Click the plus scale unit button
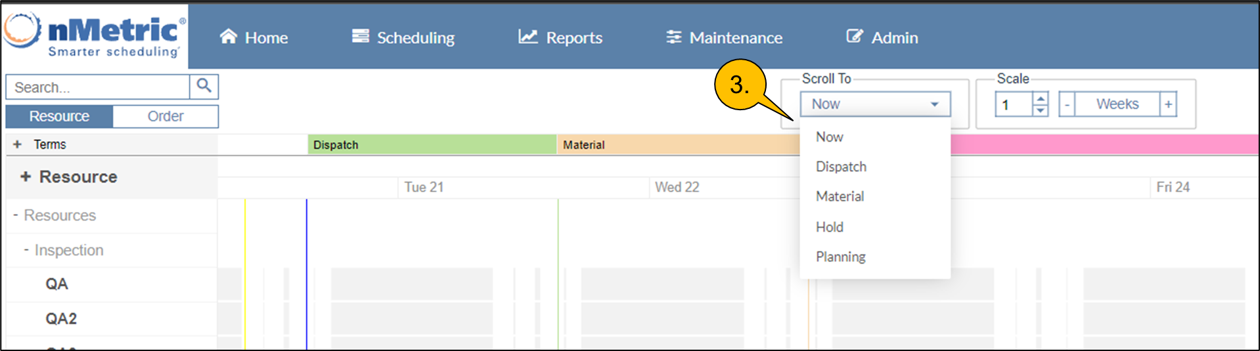The width and height of the screenshot is (1260, 351). [x=1168, y=104]
